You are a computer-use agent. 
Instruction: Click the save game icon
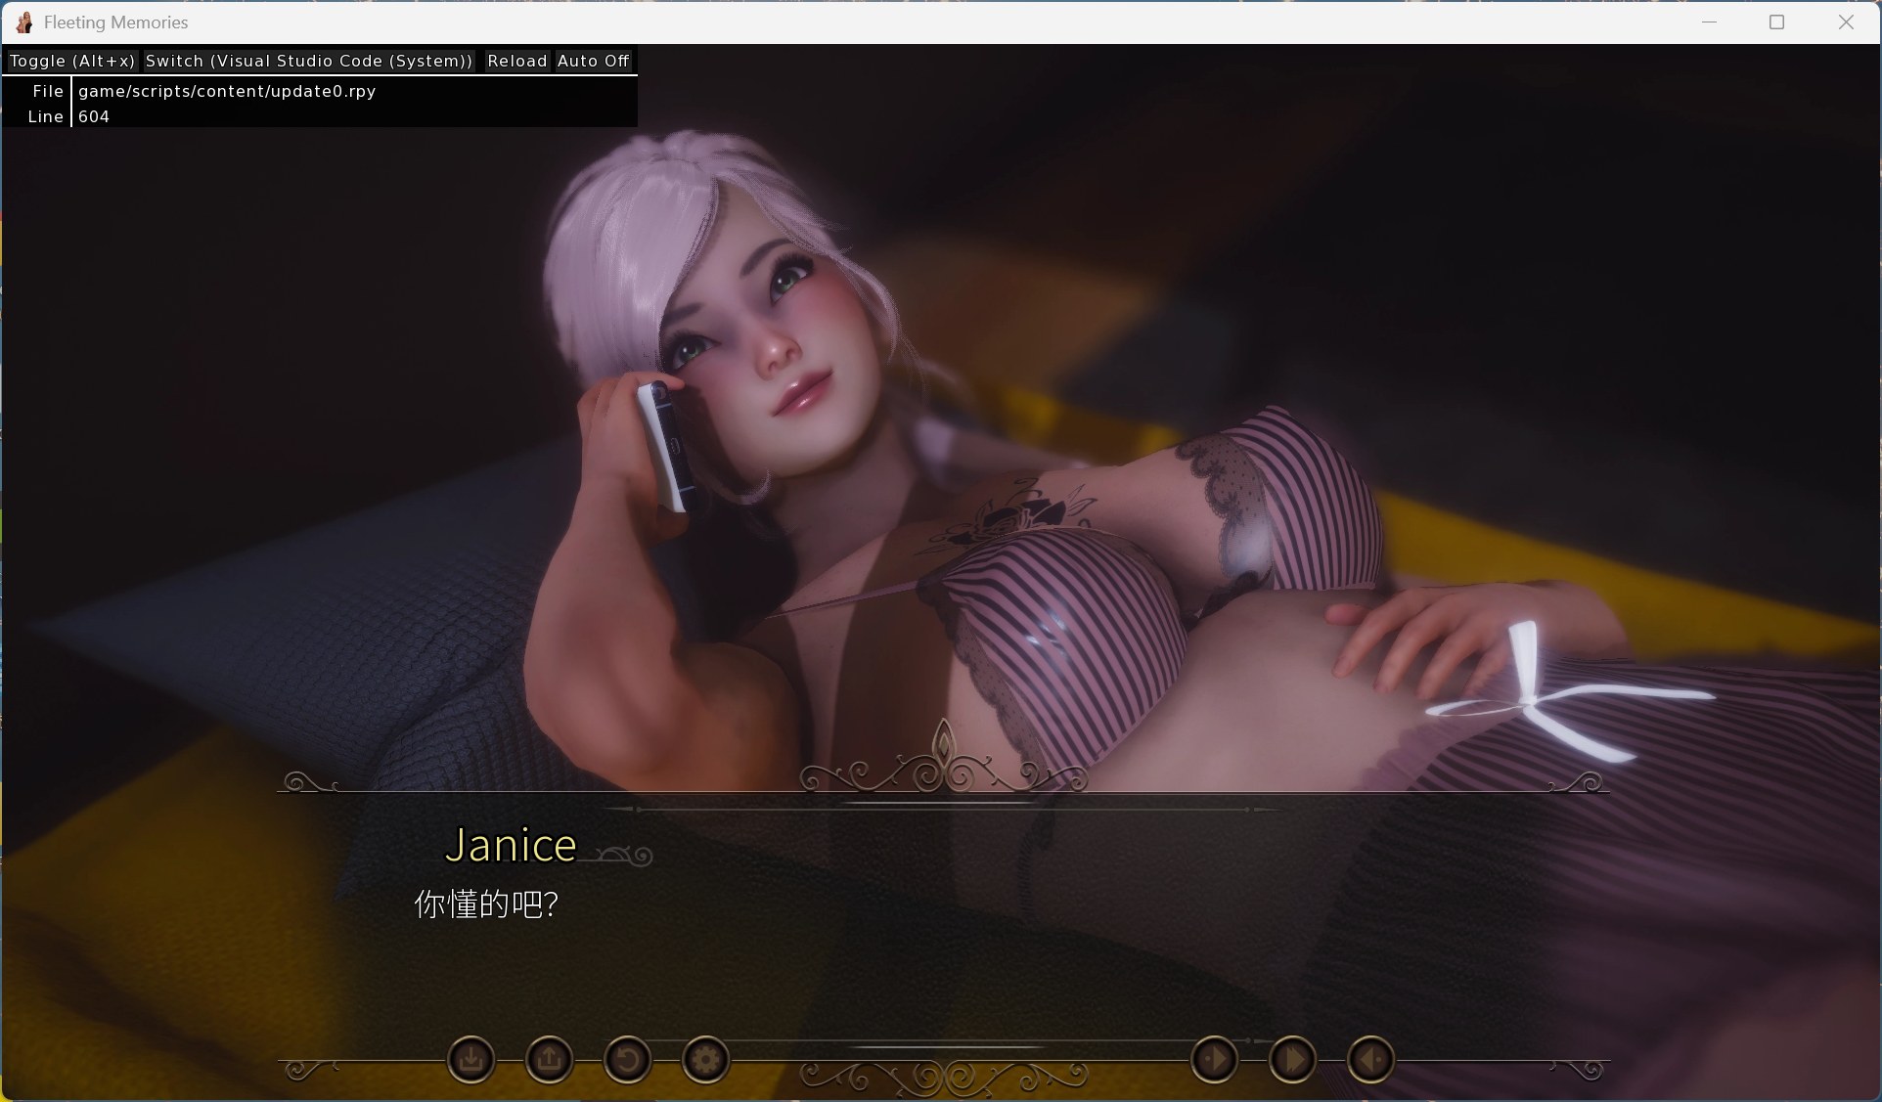click(470, 1059)
